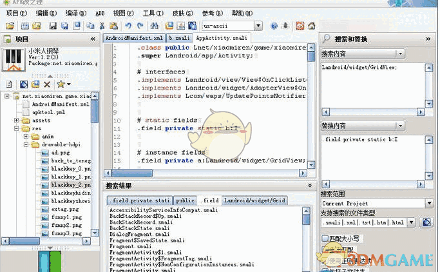The height and width of the screenshot is (272, 440).
Task: Select funny1.png in the tree
Action: click(66, 217)
